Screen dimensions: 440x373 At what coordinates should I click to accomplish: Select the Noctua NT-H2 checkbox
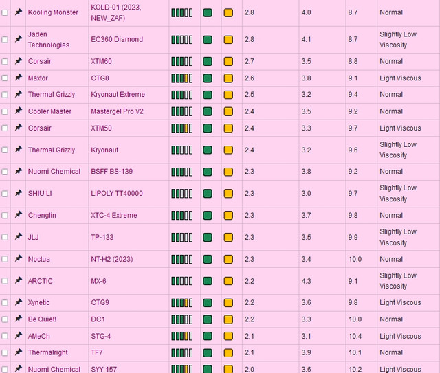tap(5, 259)
